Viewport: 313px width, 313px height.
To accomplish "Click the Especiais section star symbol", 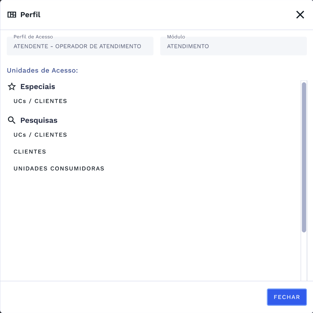I will (x=12, y=87).
